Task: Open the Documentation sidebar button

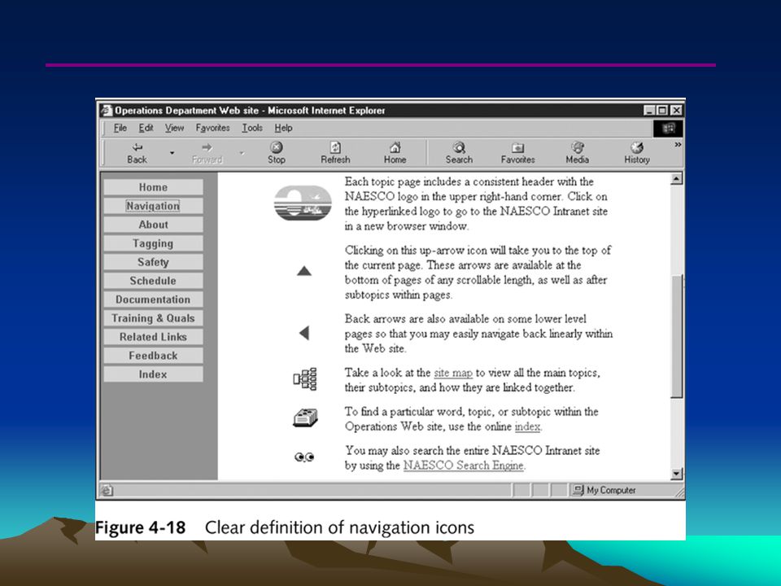Action: tap(153, 300)
